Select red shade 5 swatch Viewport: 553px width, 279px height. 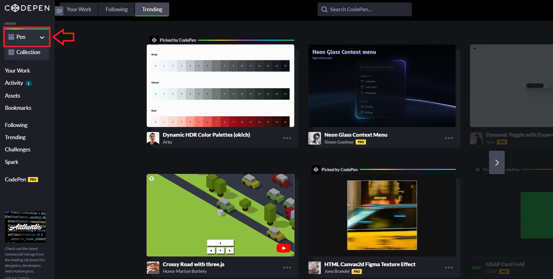point(199,122)
